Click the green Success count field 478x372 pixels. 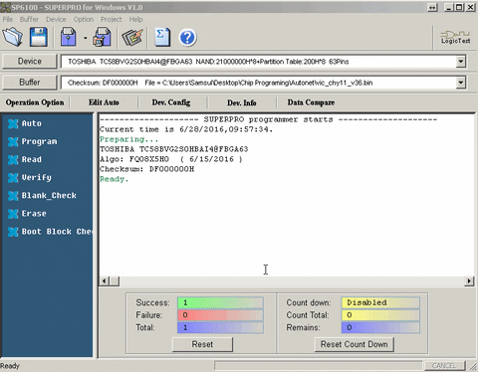pos(220,302)
